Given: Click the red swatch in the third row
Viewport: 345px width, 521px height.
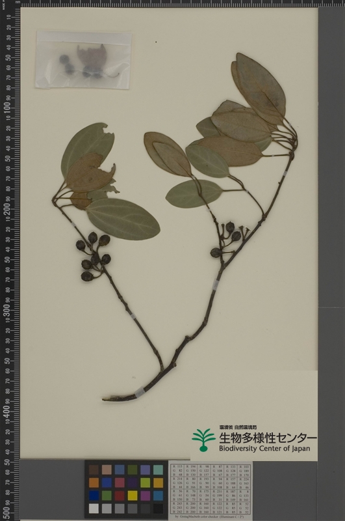Looking at the screenshot, I should (x=120, y=496).
